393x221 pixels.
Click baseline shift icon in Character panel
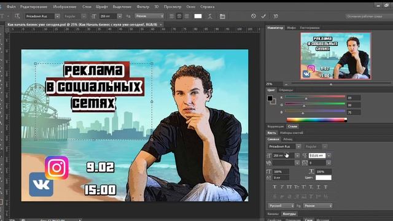pyautogui.click(x=269, y=177)
